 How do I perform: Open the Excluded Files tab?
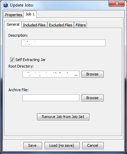click(x=61, y=25)
